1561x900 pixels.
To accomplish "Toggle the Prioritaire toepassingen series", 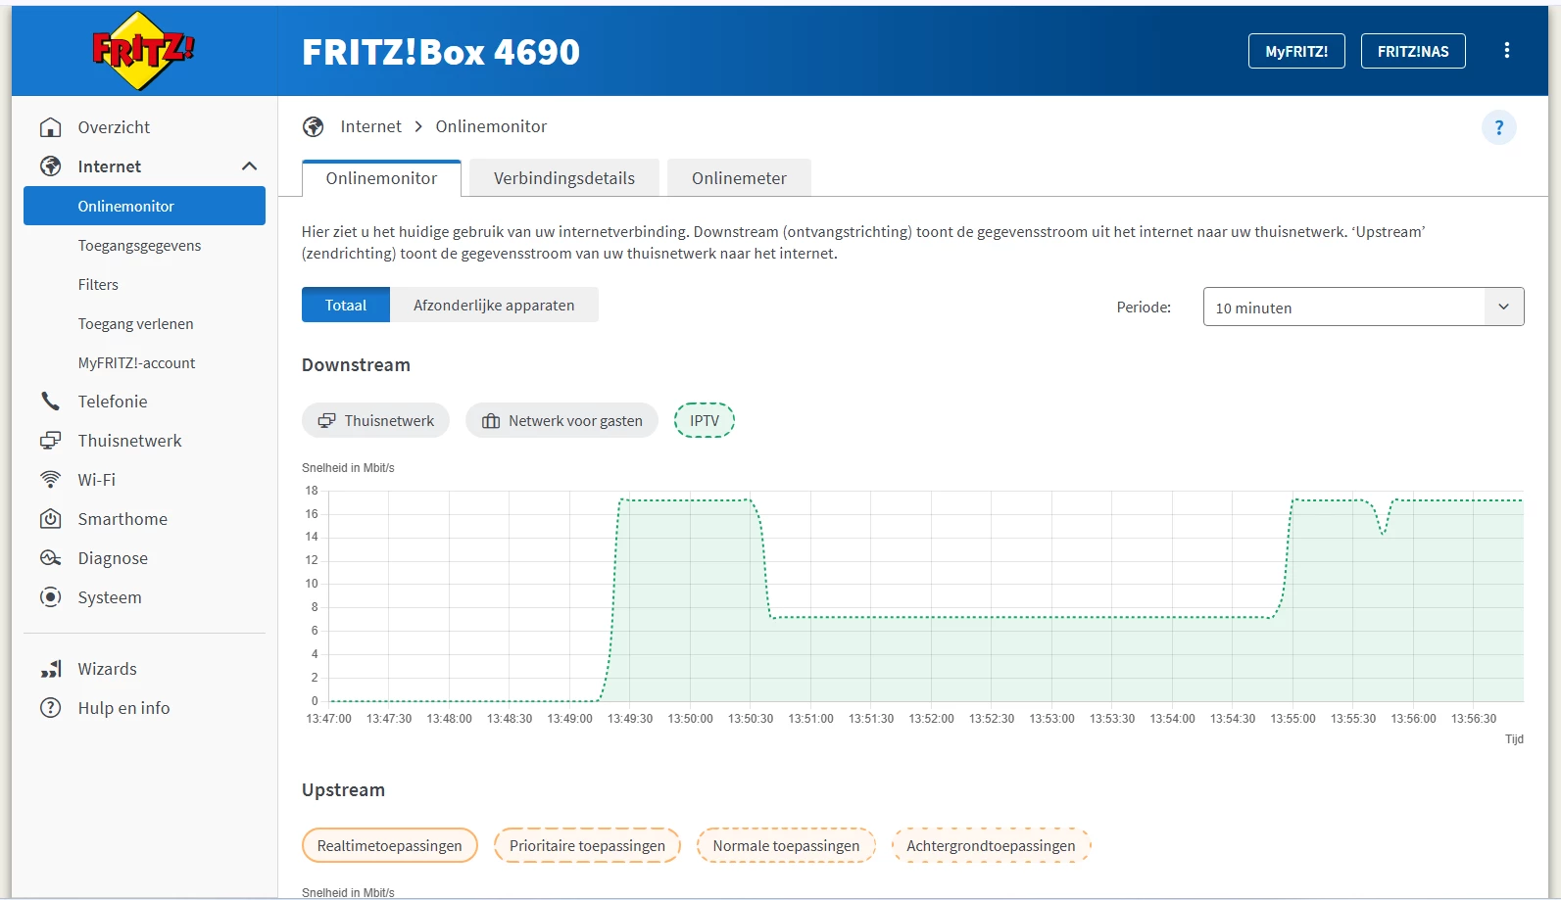I will [587, 845].
